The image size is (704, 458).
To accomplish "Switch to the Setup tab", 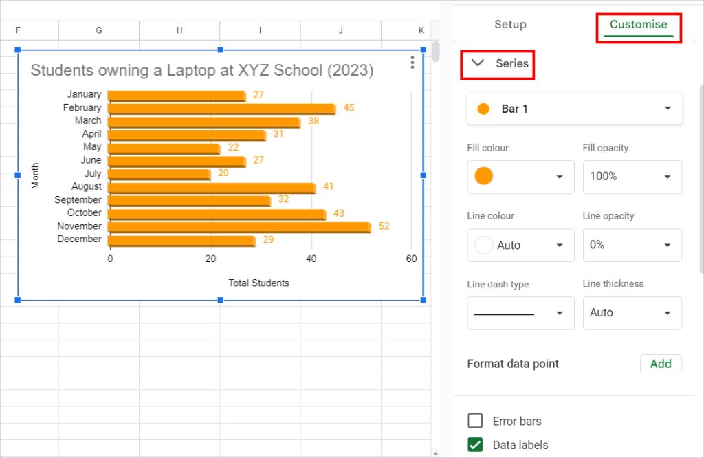I will 510,24.
